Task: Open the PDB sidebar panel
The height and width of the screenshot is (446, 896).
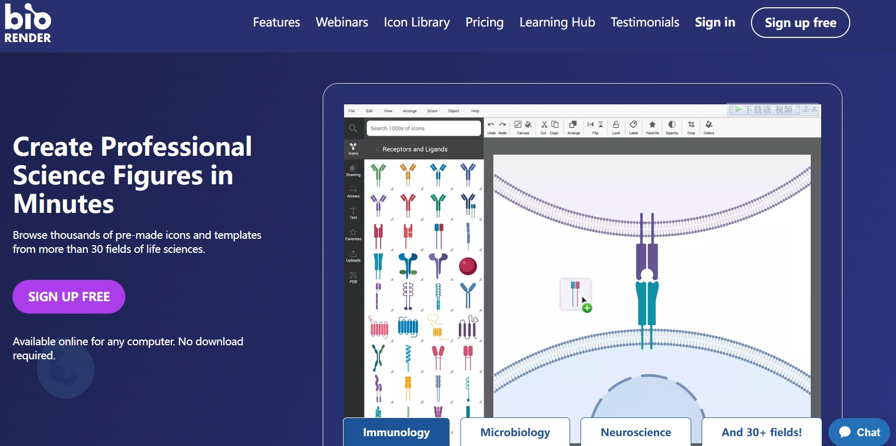Action: tap(353, 277)
